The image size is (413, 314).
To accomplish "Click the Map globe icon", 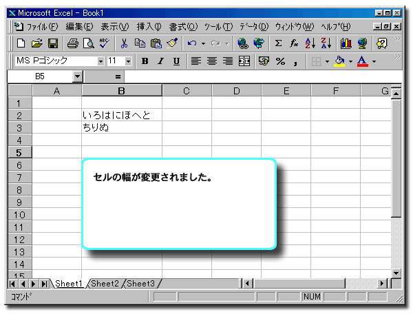I will coord(362,43).
